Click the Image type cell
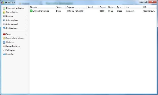This screenshot has height=95, width=158. (x=120, y=11)
